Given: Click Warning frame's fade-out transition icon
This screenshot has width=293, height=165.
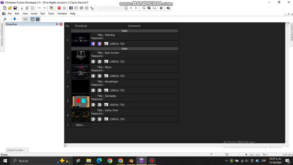Looking at the screenshot, I should coord(100,44).
